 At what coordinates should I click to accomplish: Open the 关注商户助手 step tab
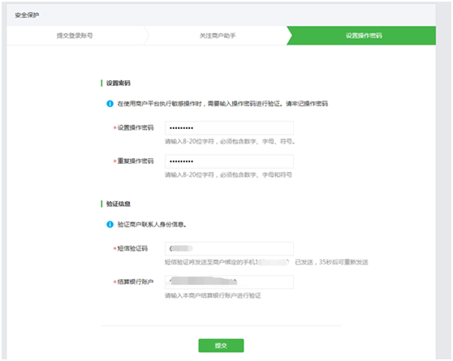pyautogui.click(x=218, y=36)
